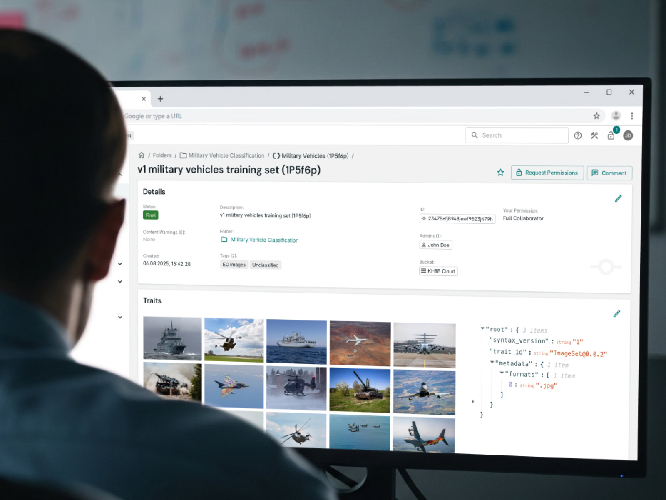
Task: Open a new browser tab
Action: point(160,99)
